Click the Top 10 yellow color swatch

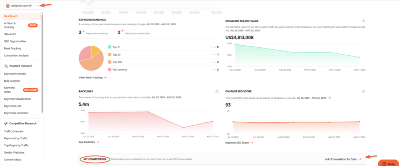tap(109, 54)
